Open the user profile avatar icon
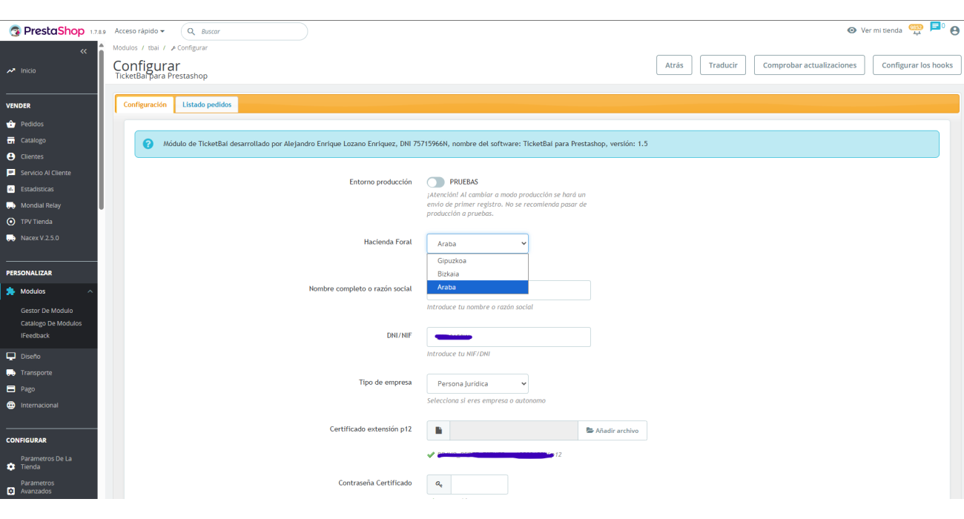This screenshot has width=964, height=519. tap(954, 30)
